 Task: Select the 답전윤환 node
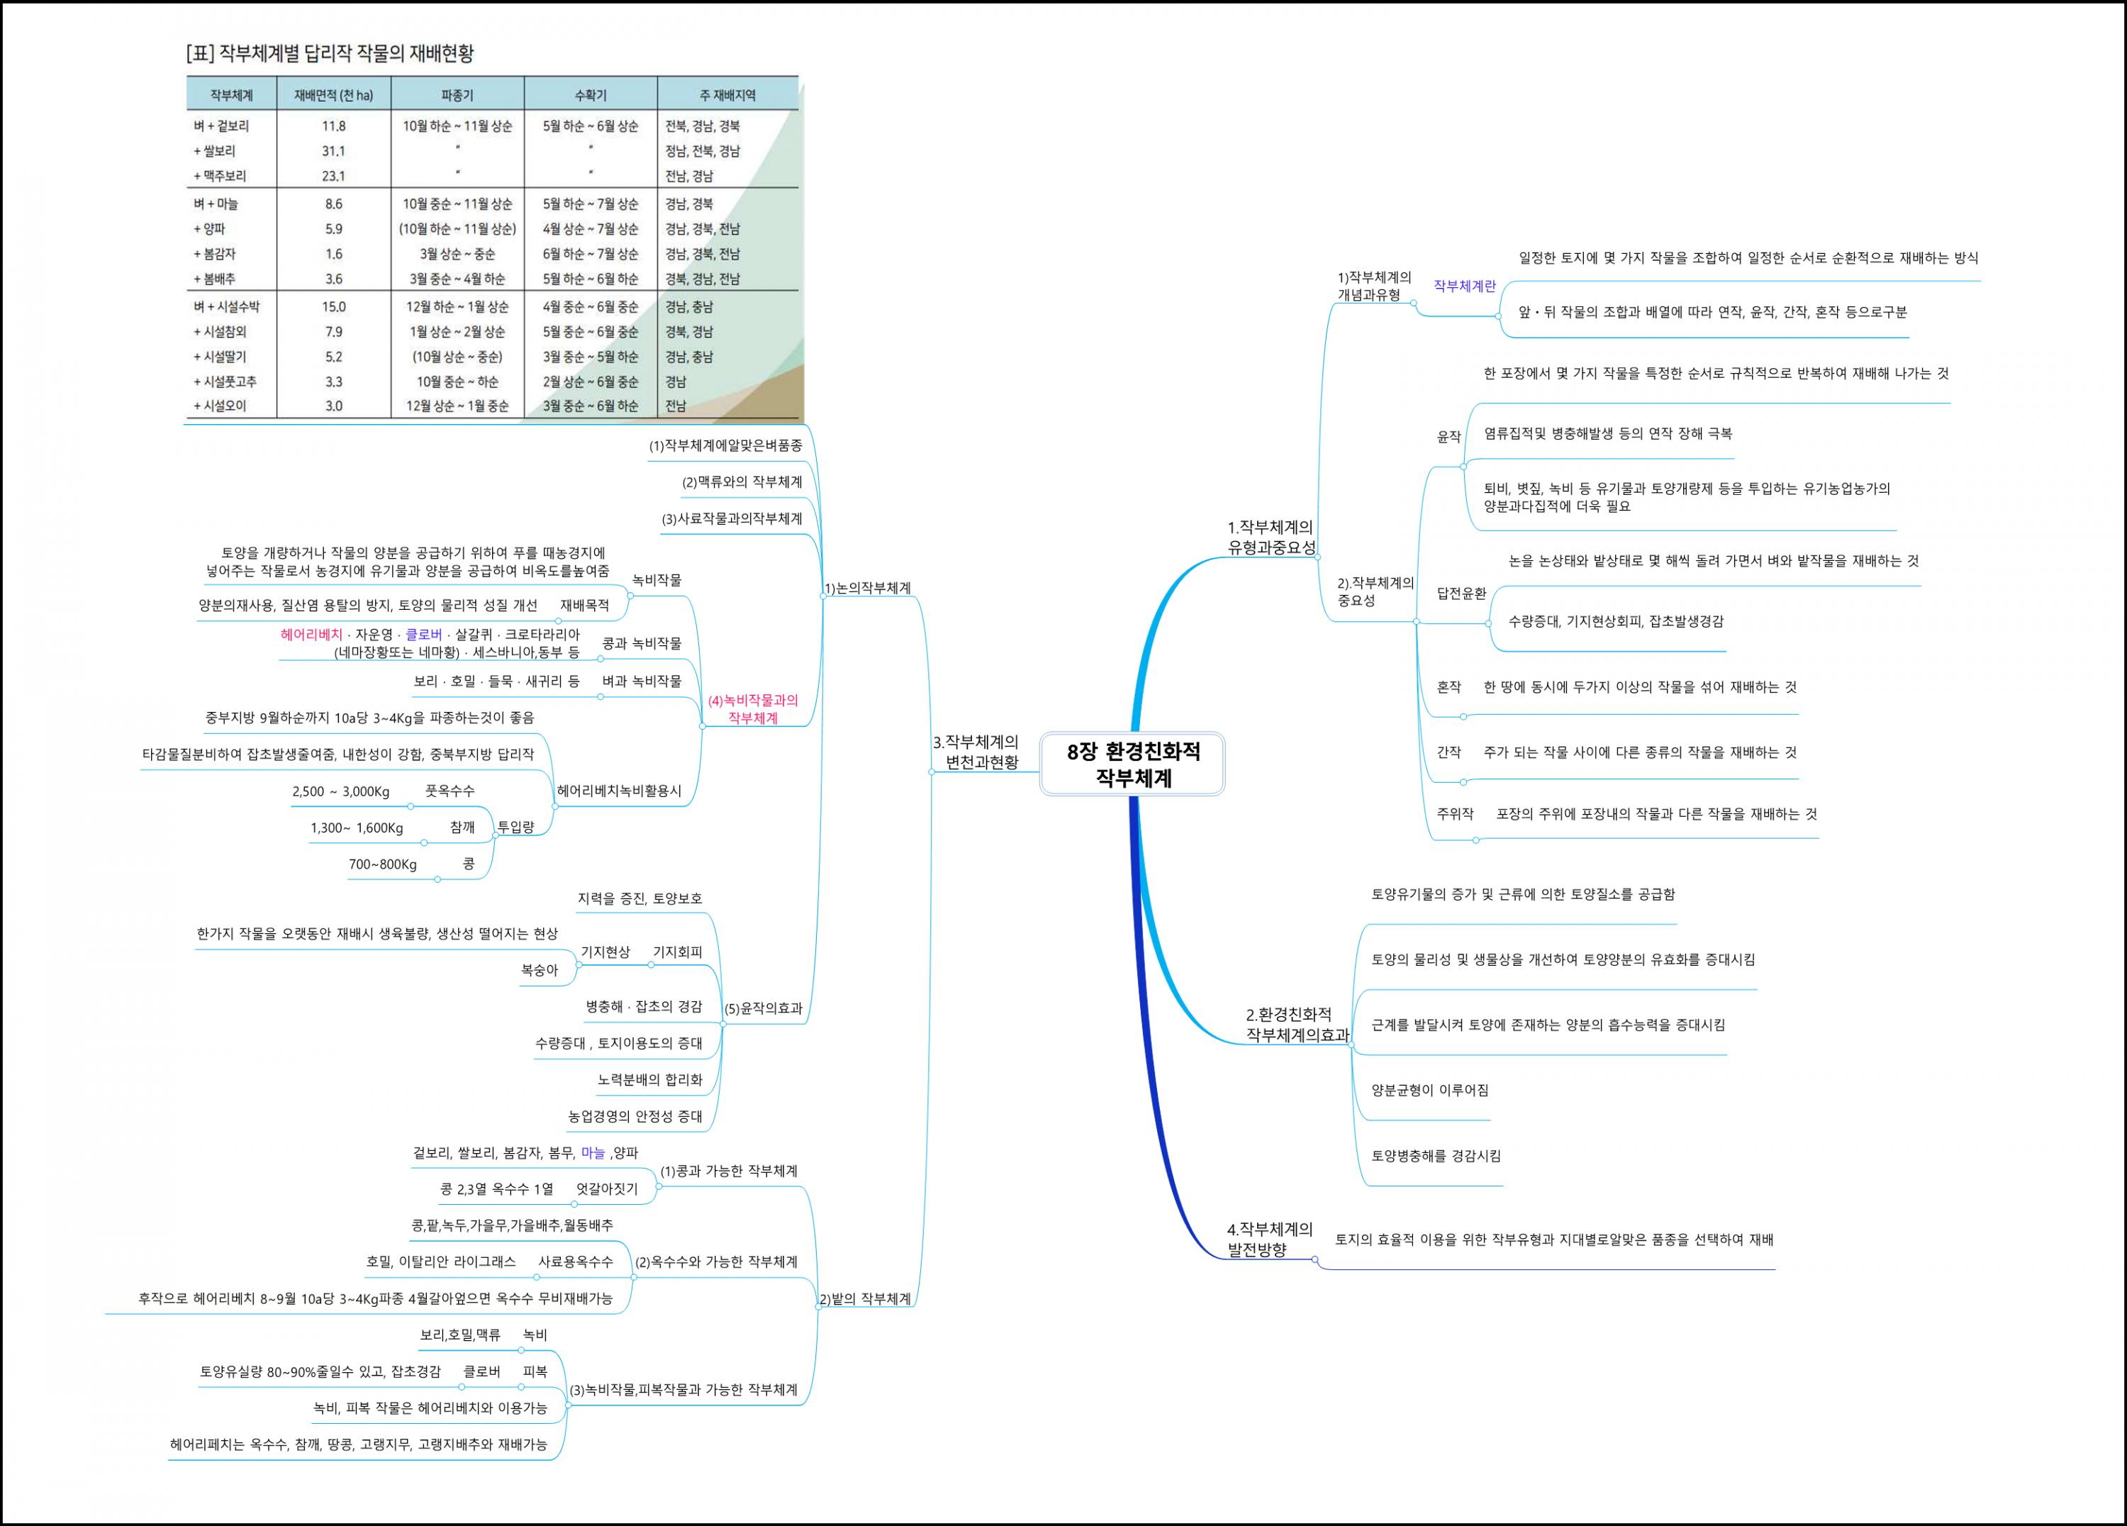1461,593
